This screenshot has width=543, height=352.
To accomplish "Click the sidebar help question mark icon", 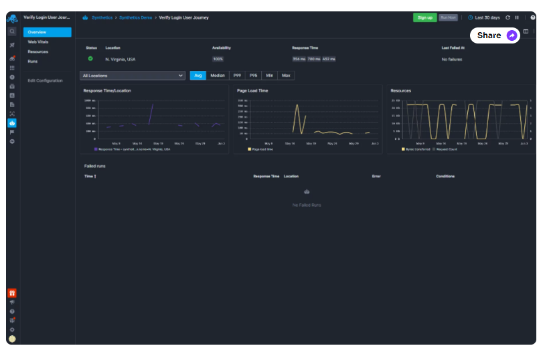I will (12, 311).
